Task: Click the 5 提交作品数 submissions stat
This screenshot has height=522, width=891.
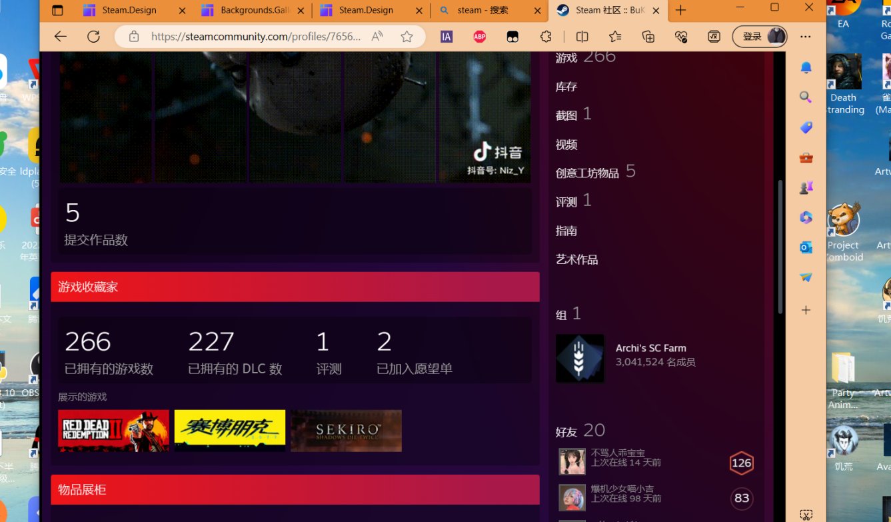Action: click(x=96, y=223)
